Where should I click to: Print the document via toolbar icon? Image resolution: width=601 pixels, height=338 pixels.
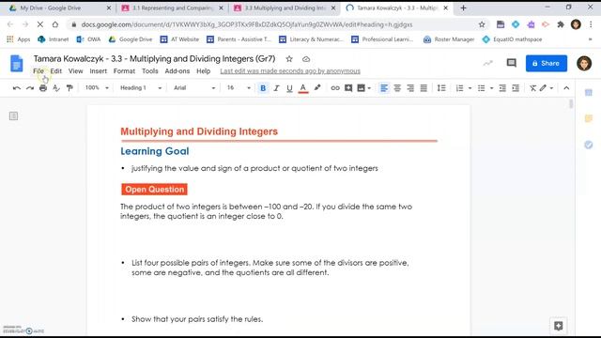coord(43,88)
